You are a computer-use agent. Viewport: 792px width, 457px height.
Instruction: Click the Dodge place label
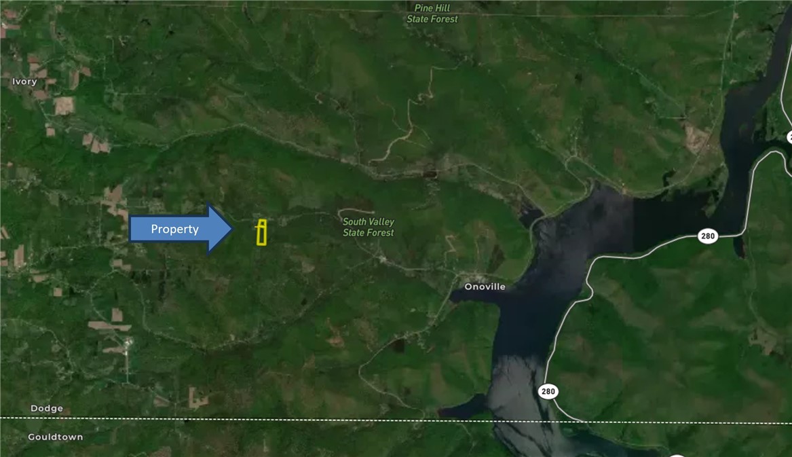point(47,408)
